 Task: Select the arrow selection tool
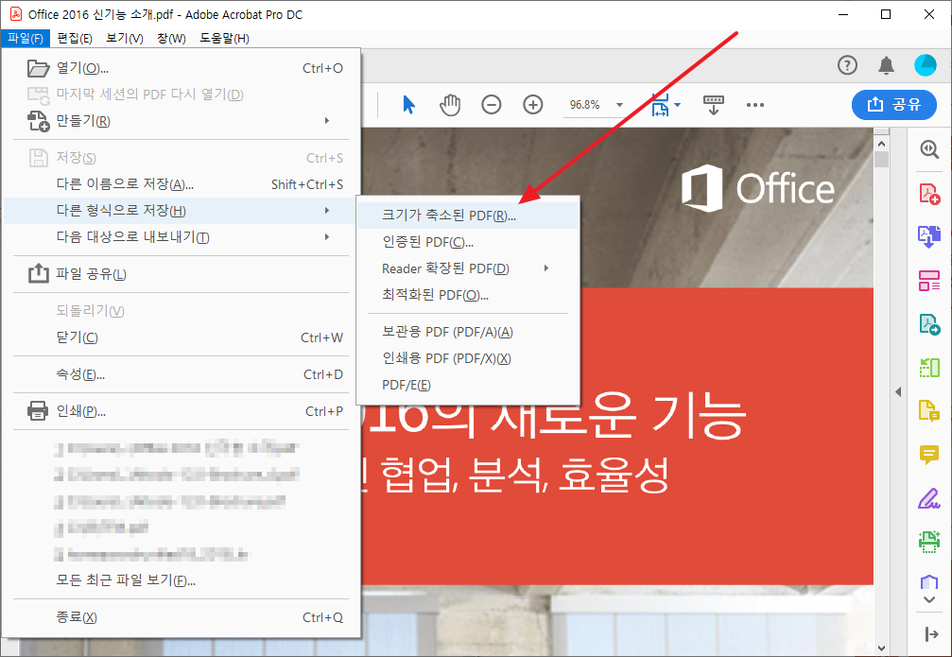(x=408, y=104)
